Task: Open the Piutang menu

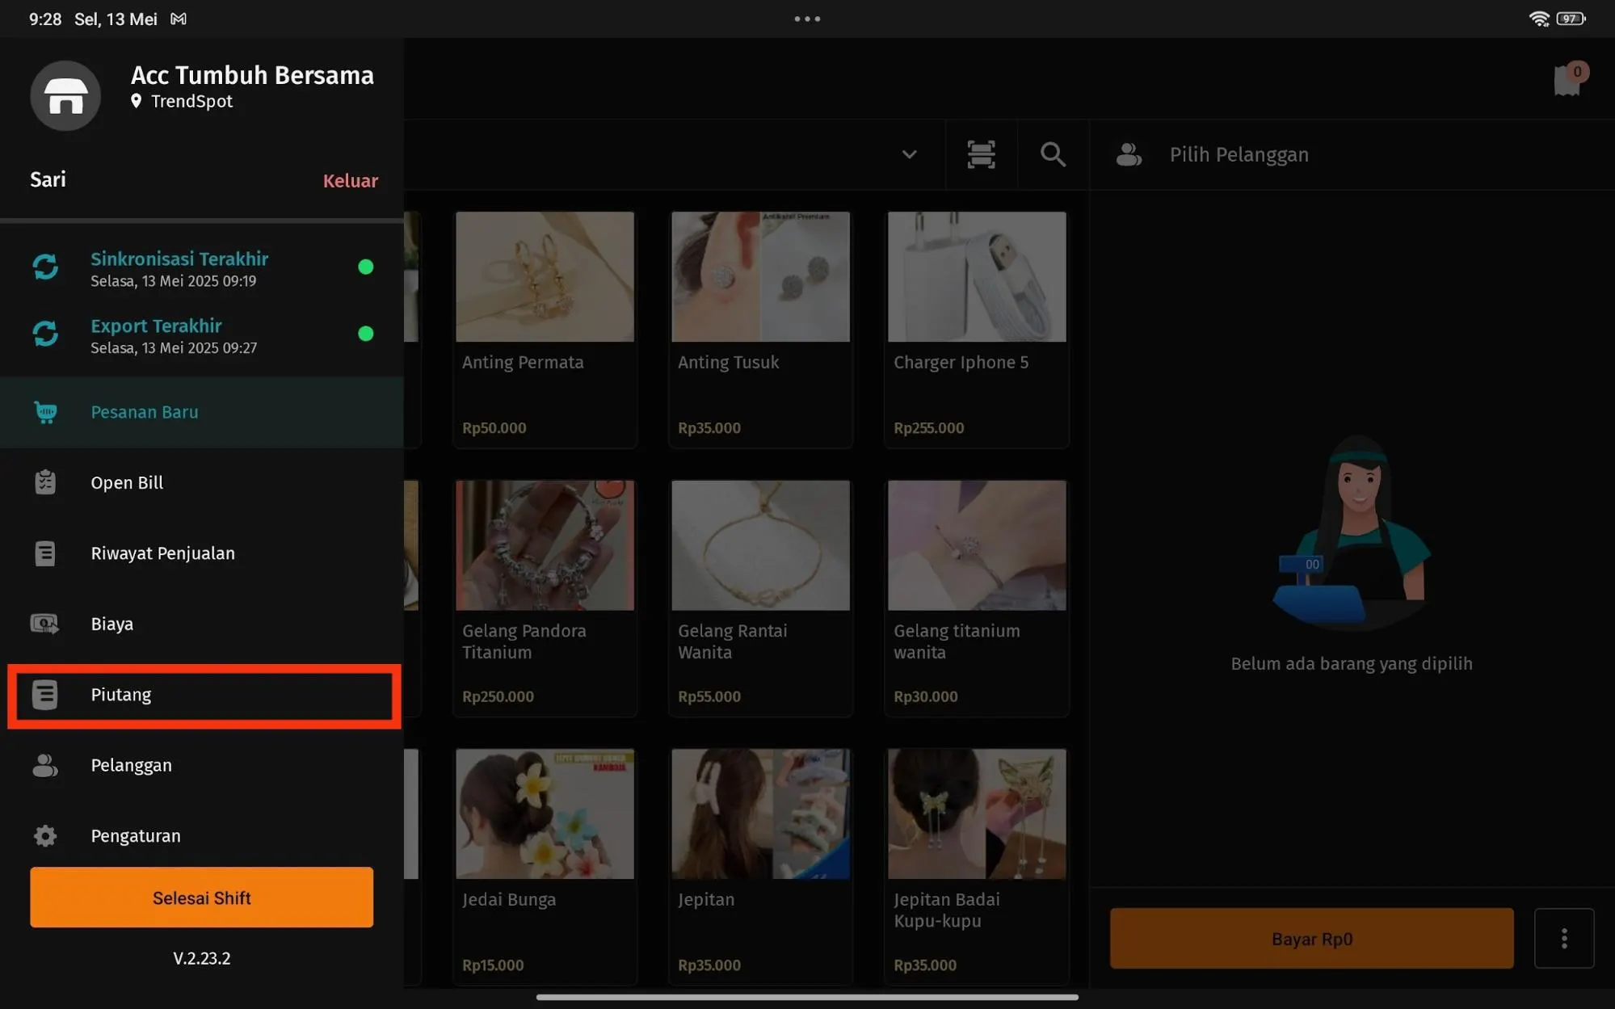Action: tap(202, 695)
